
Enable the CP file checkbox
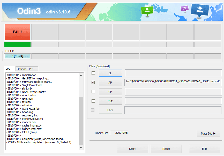[x=93, y=92]
